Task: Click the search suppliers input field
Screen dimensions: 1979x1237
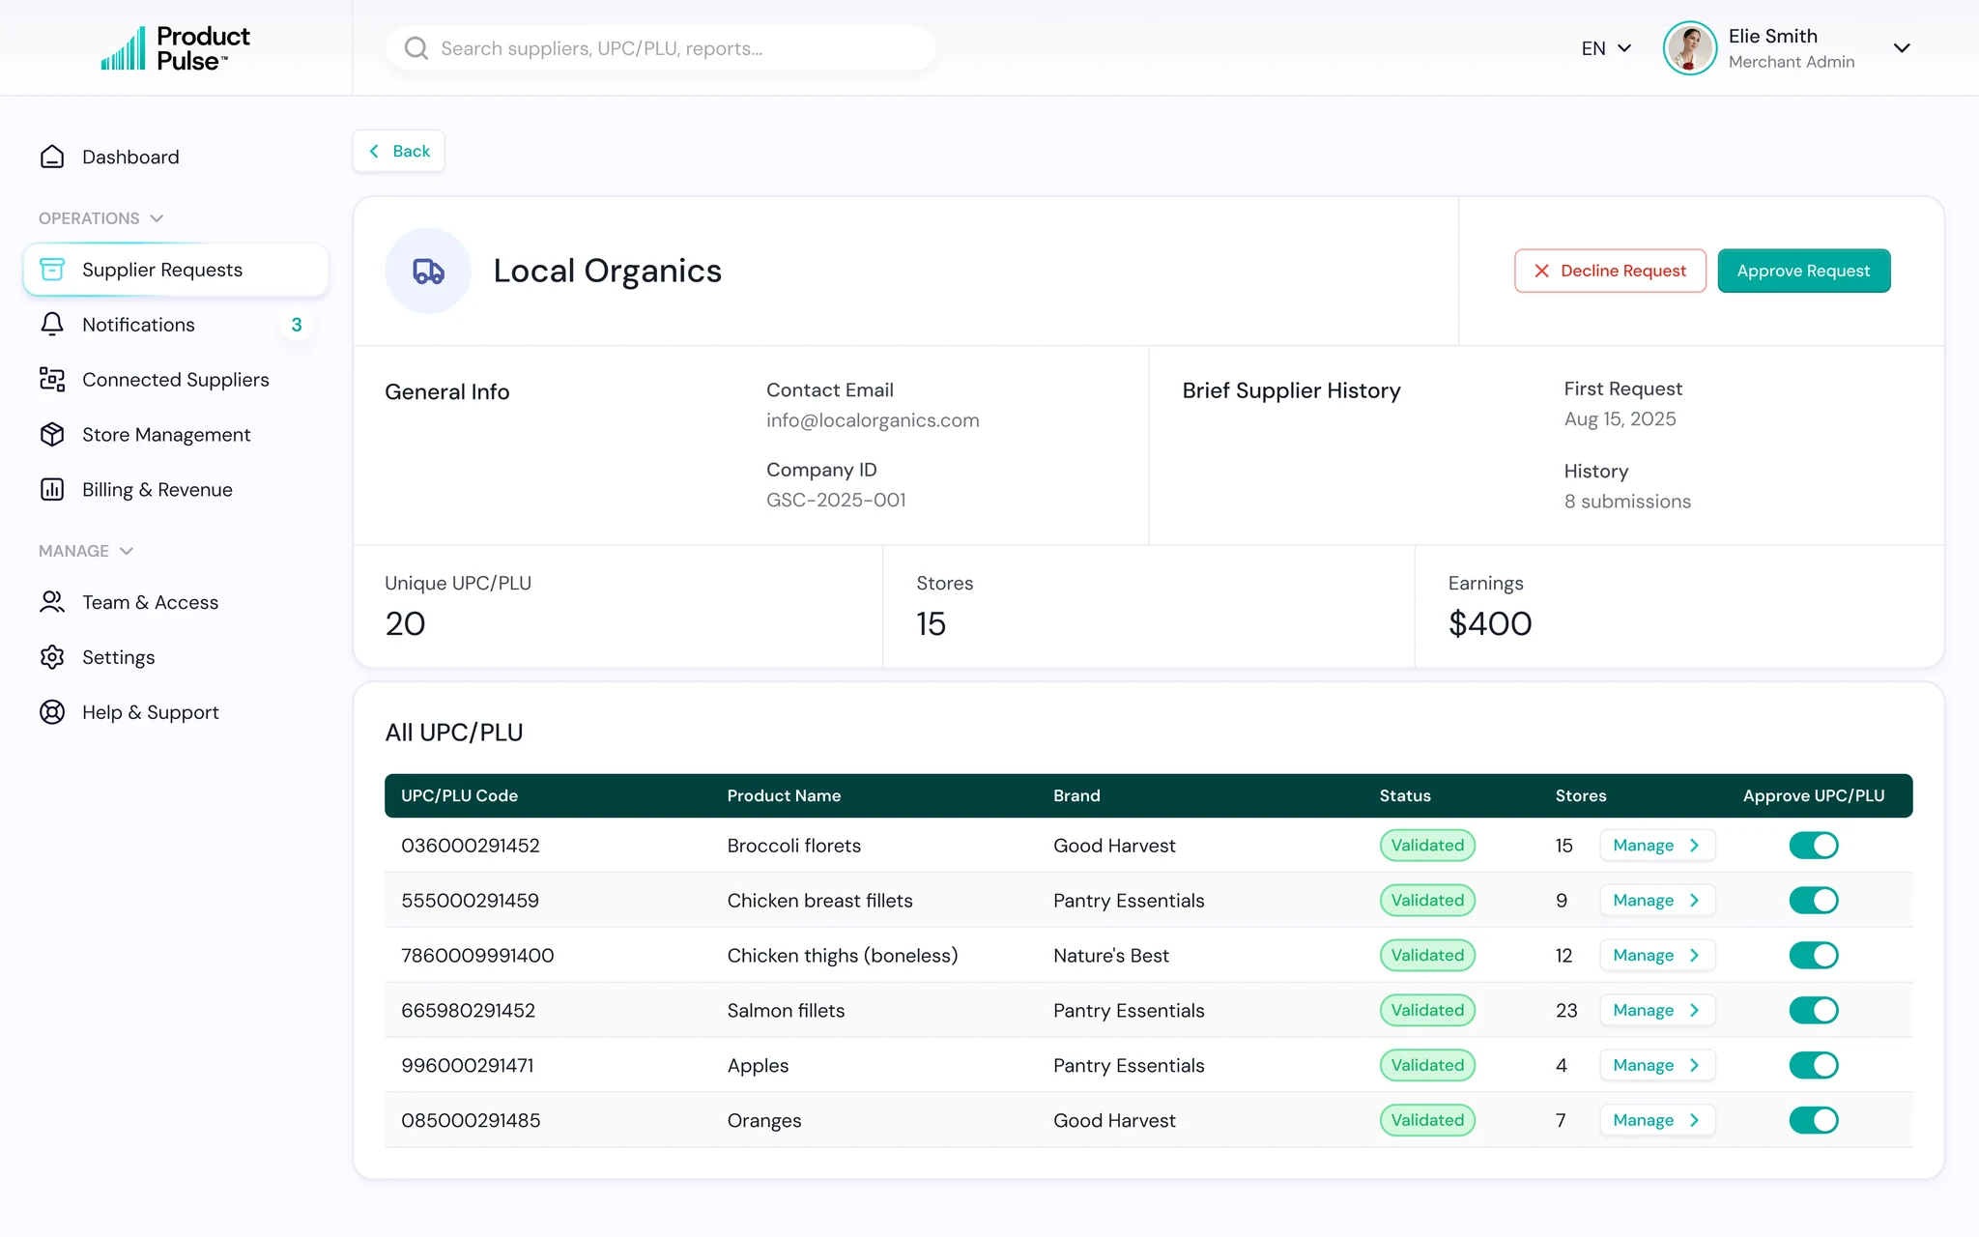Action: tap(661, 48)
